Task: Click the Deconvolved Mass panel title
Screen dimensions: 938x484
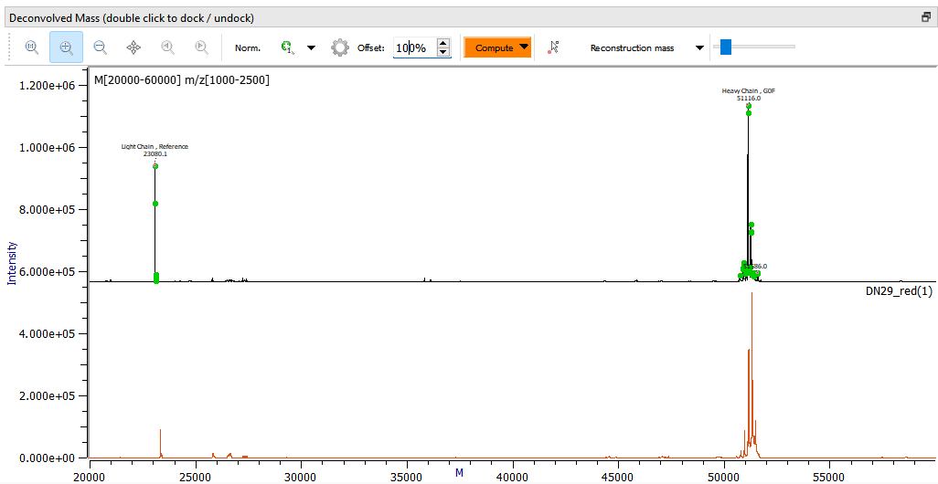Action: 132,18
